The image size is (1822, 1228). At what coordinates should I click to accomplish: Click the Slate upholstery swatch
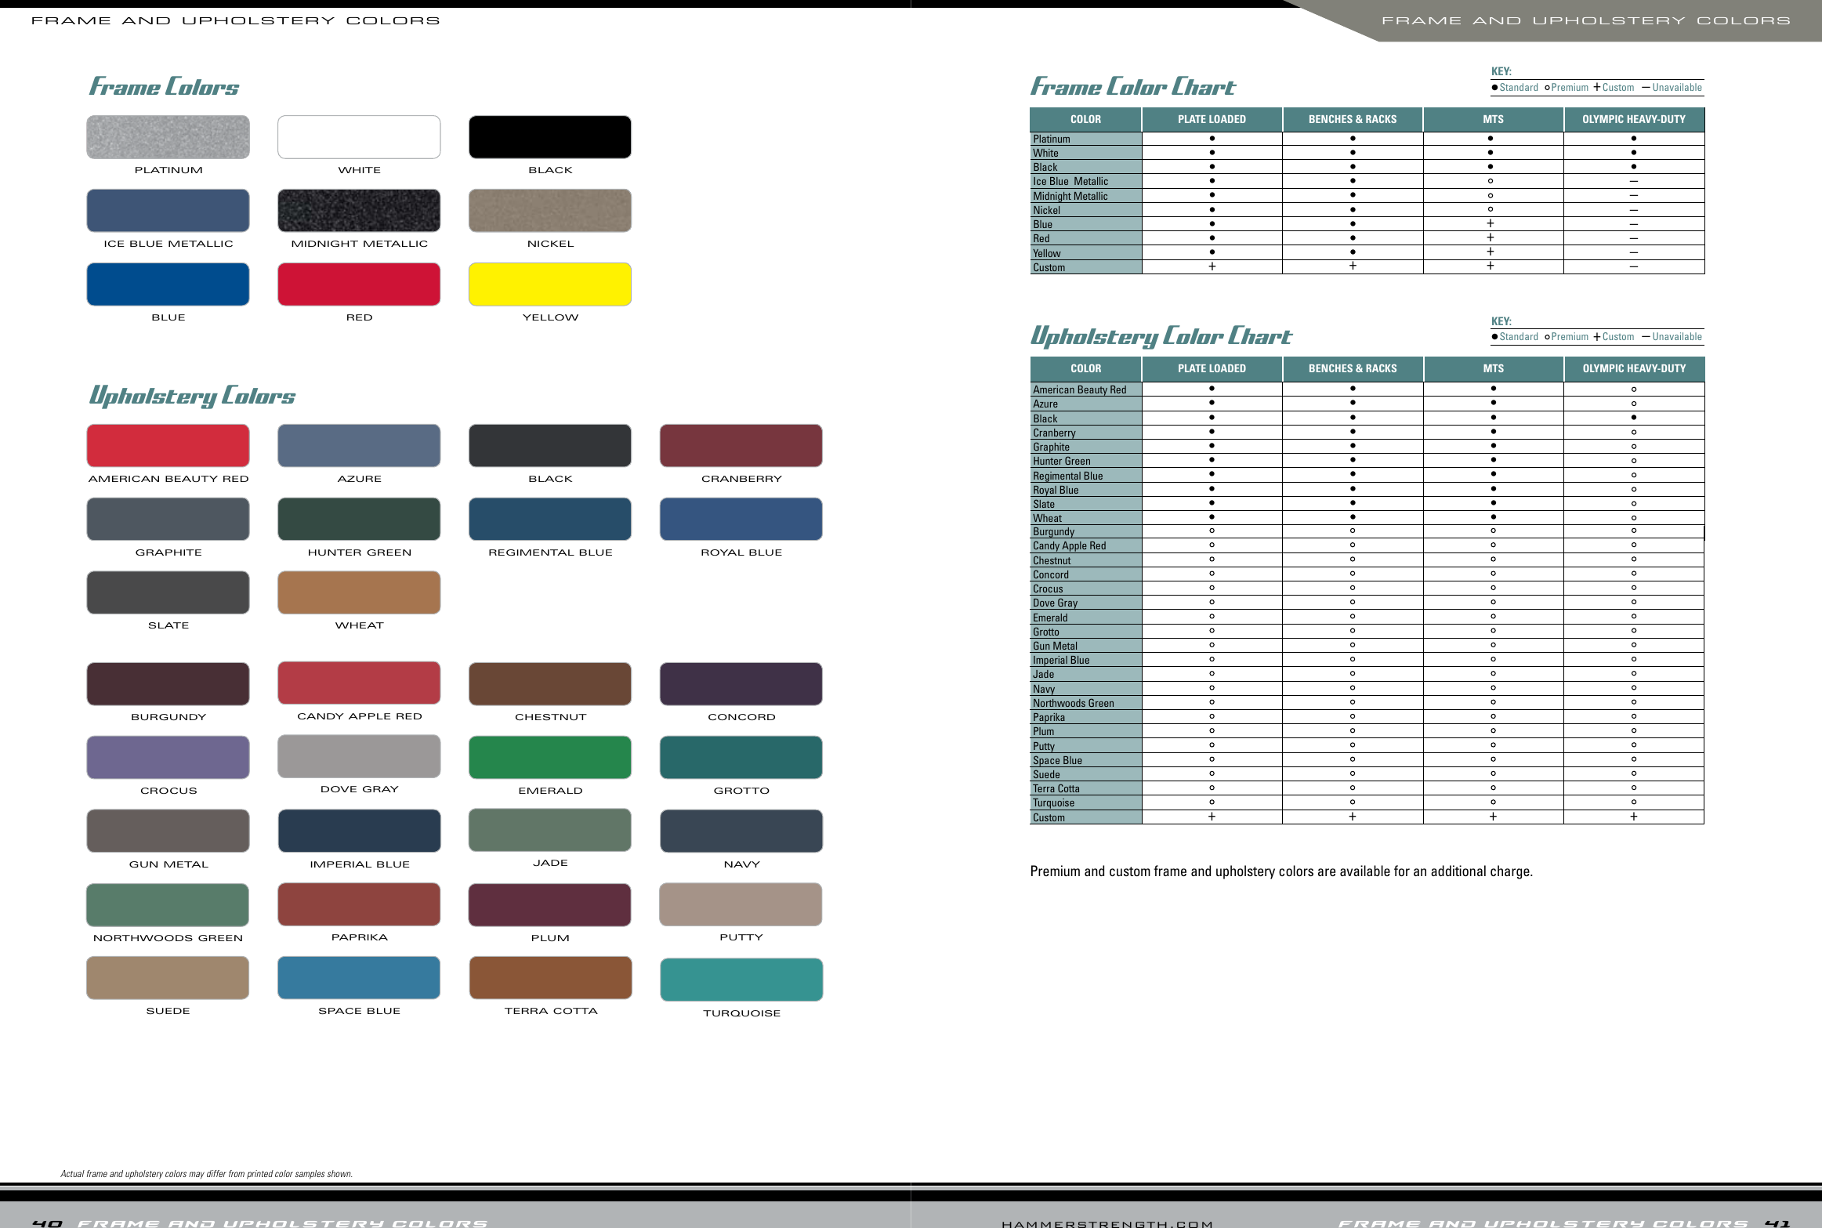(168, 592)
